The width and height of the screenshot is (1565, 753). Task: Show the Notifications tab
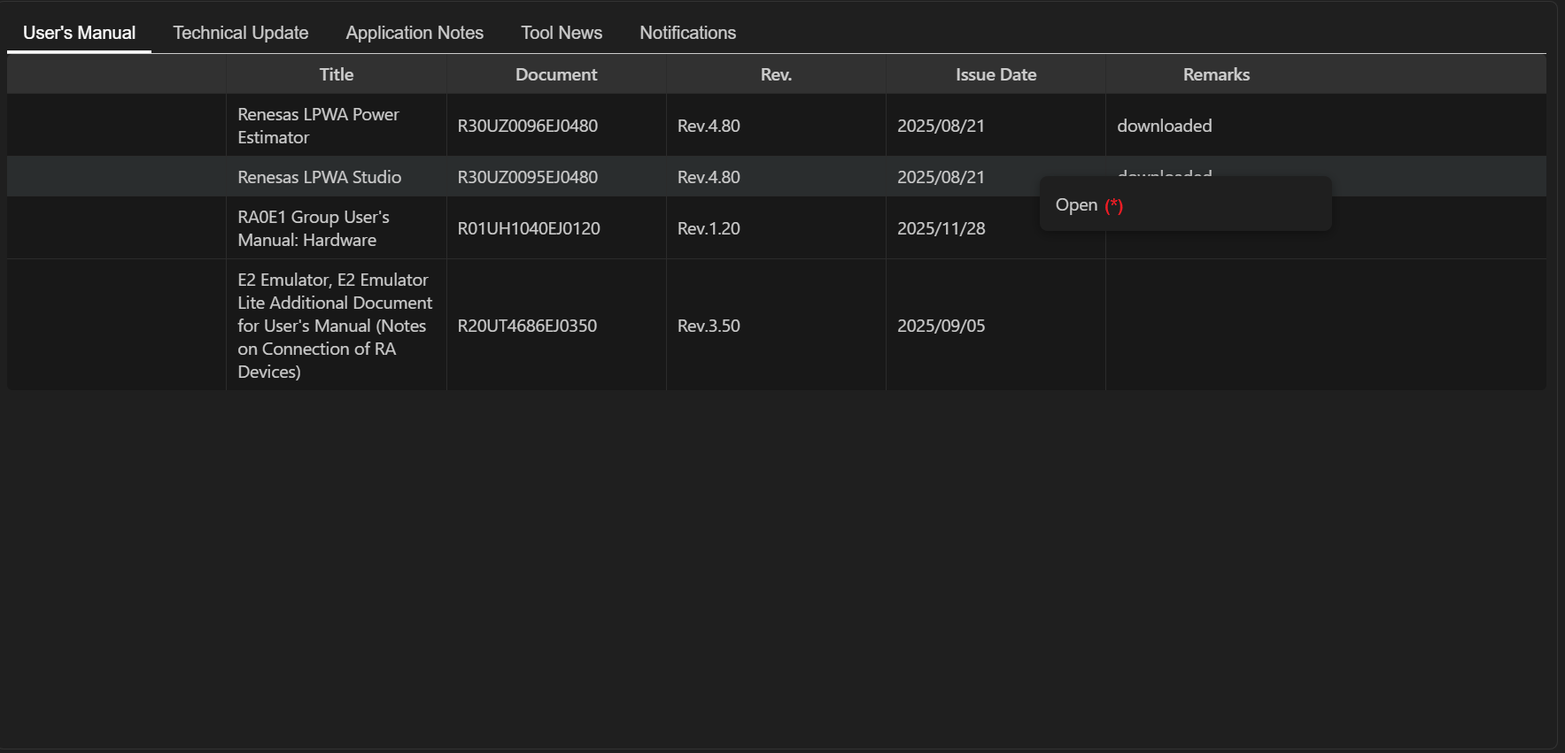687,33
